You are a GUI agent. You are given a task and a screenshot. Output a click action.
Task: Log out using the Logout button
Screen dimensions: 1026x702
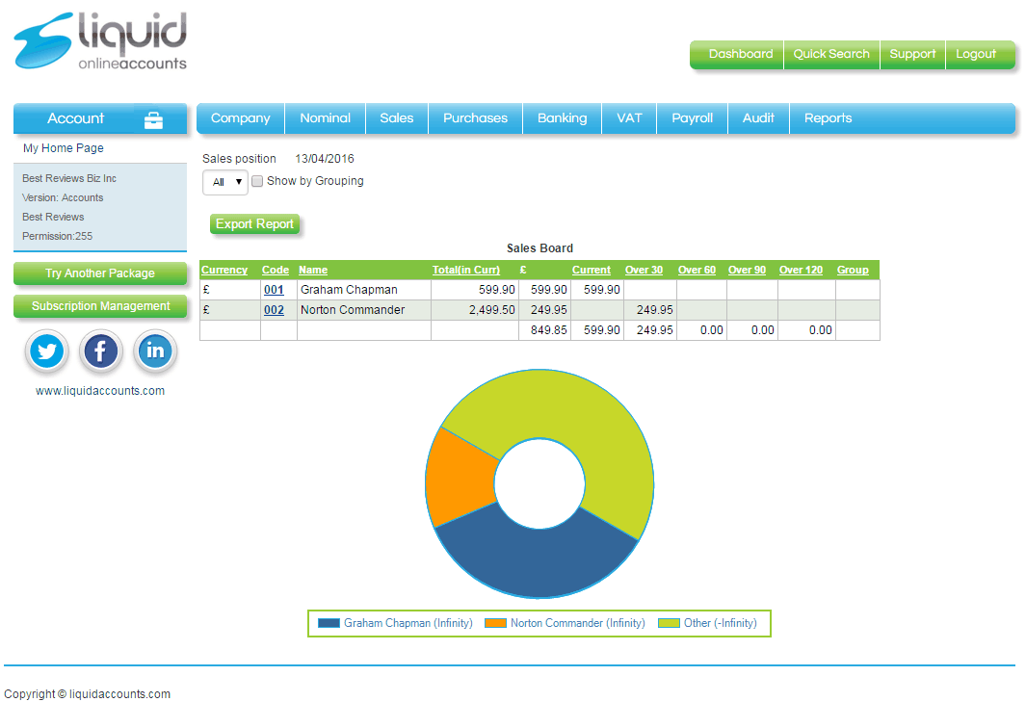(979, 55)
